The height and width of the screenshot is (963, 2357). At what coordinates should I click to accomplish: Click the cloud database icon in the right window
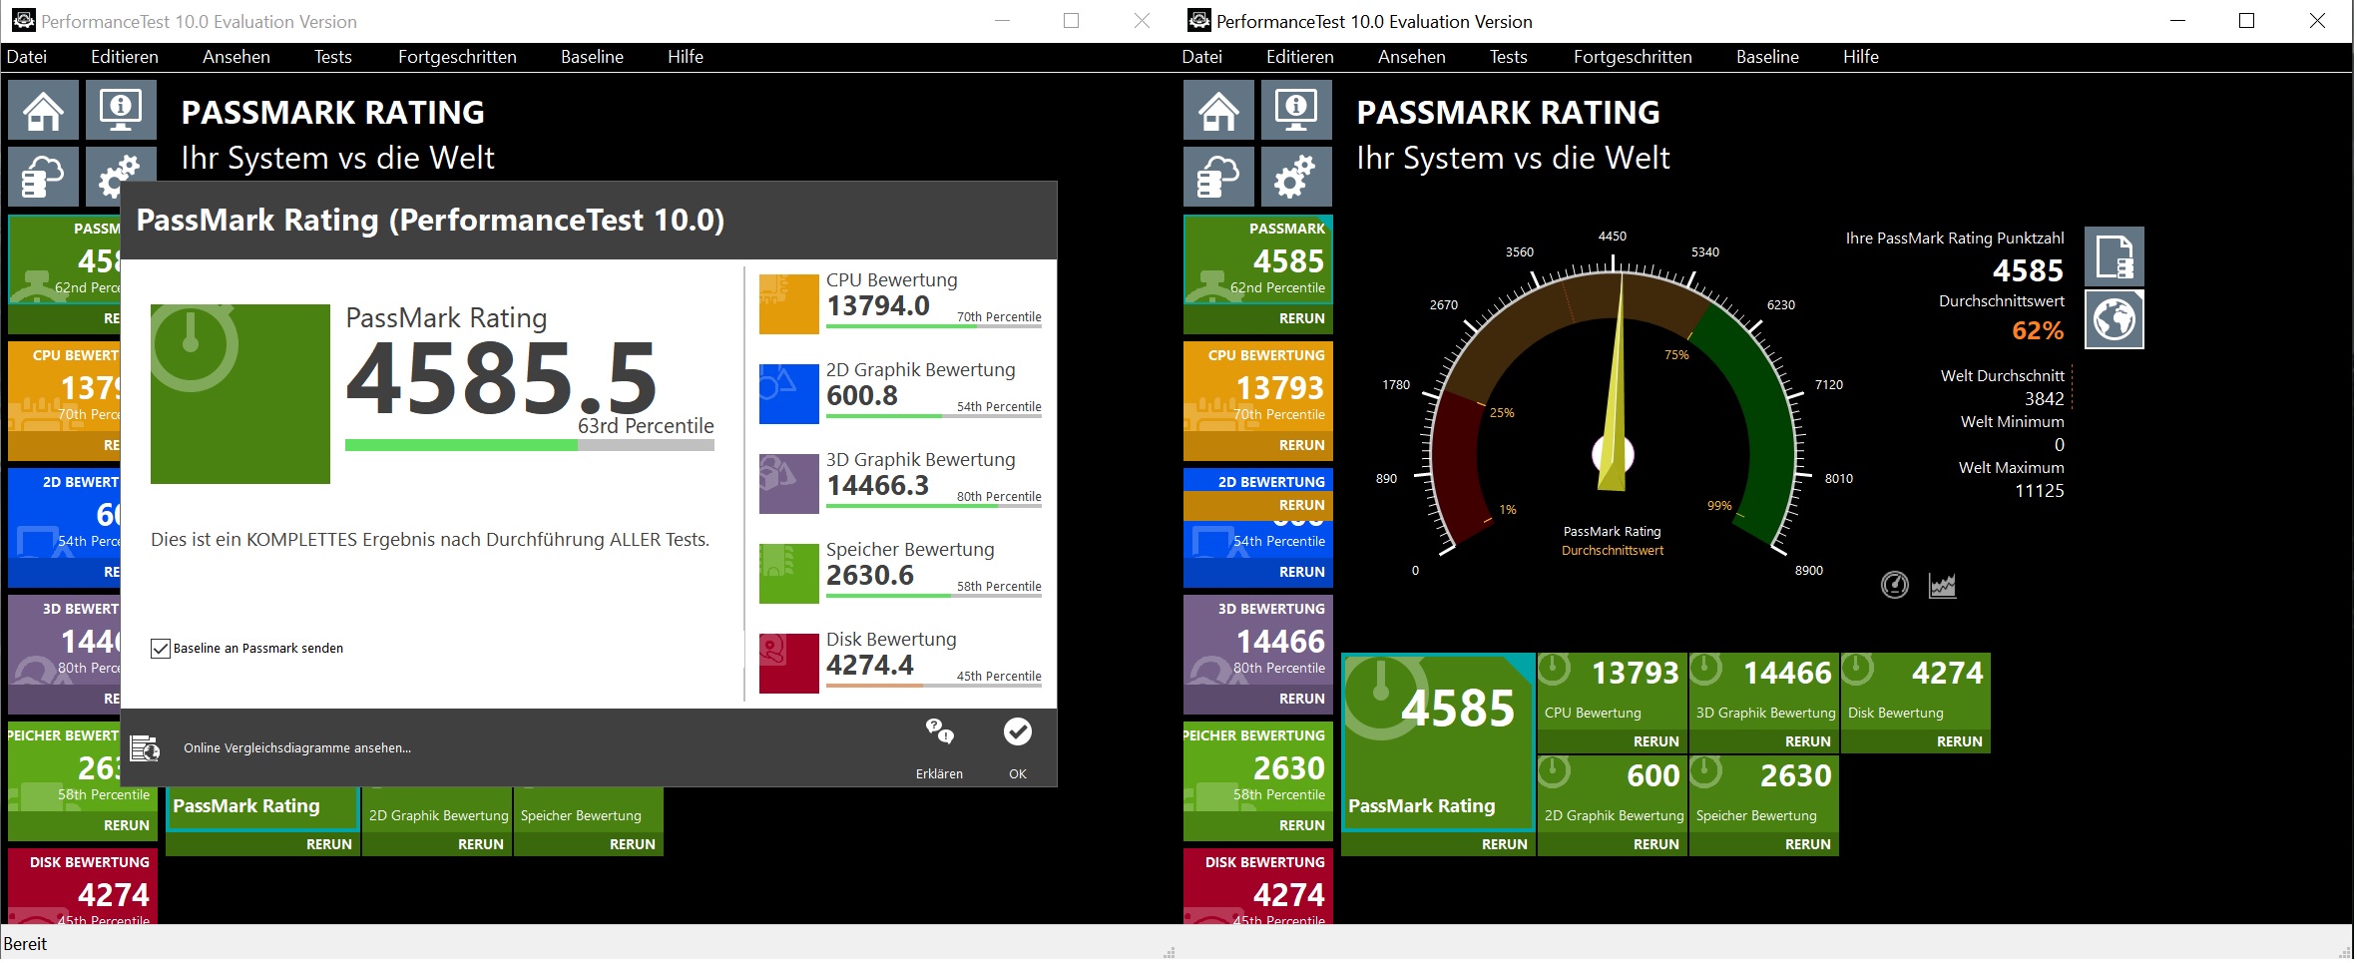pos(1218,178)
